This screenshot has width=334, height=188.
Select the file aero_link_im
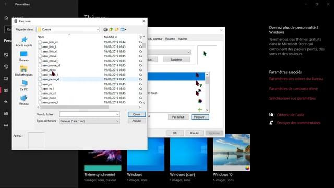click(50, 42)
